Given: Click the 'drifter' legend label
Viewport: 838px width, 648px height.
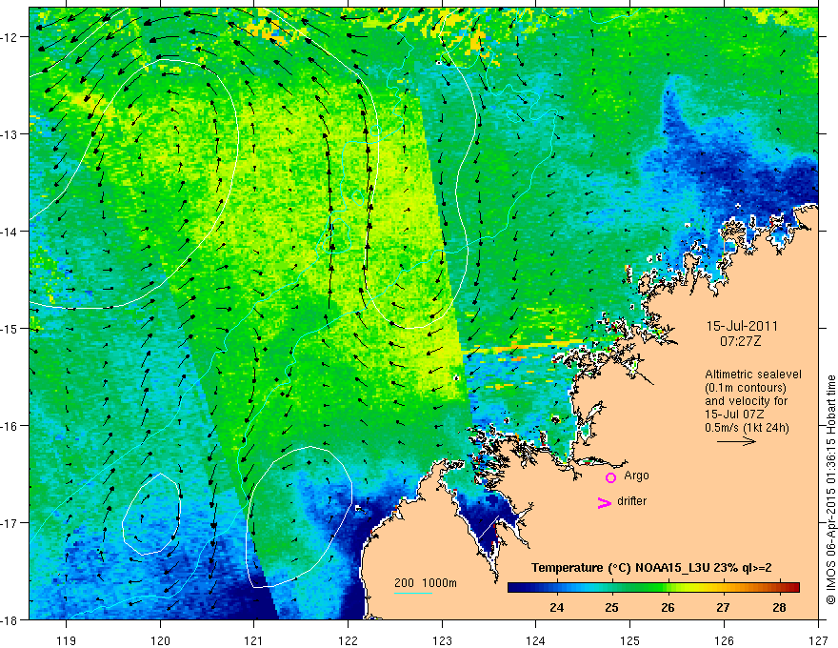Looking at the screenshot, I should (631, 501).
